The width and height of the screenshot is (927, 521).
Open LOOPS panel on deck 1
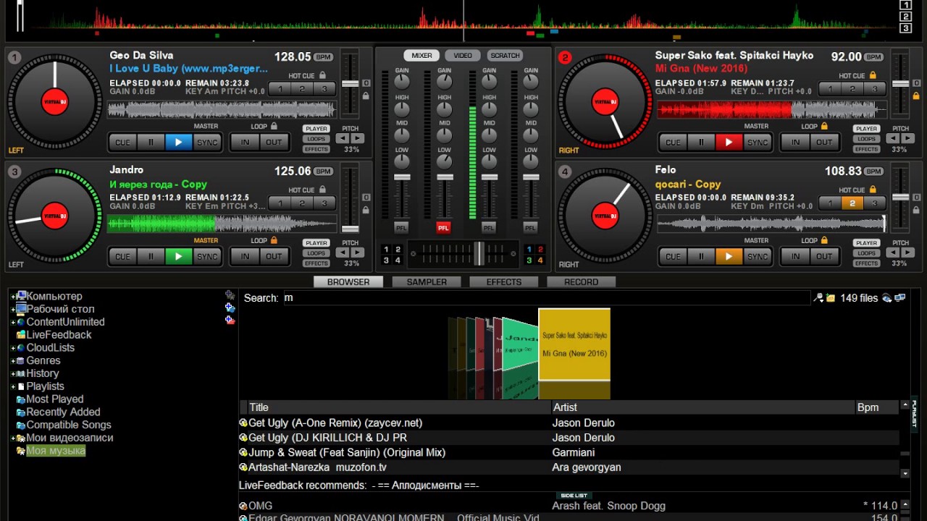[316, 139]
